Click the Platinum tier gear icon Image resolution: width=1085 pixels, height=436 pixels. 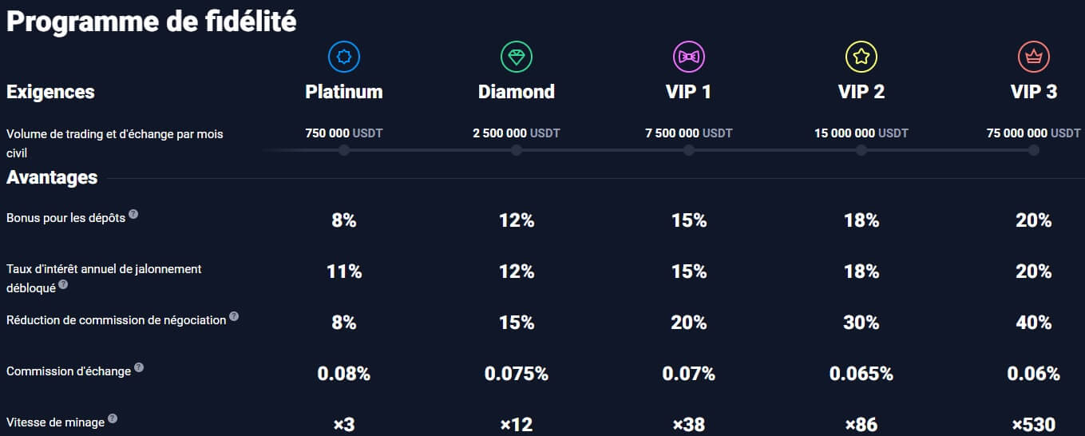[x=344, y=57]
